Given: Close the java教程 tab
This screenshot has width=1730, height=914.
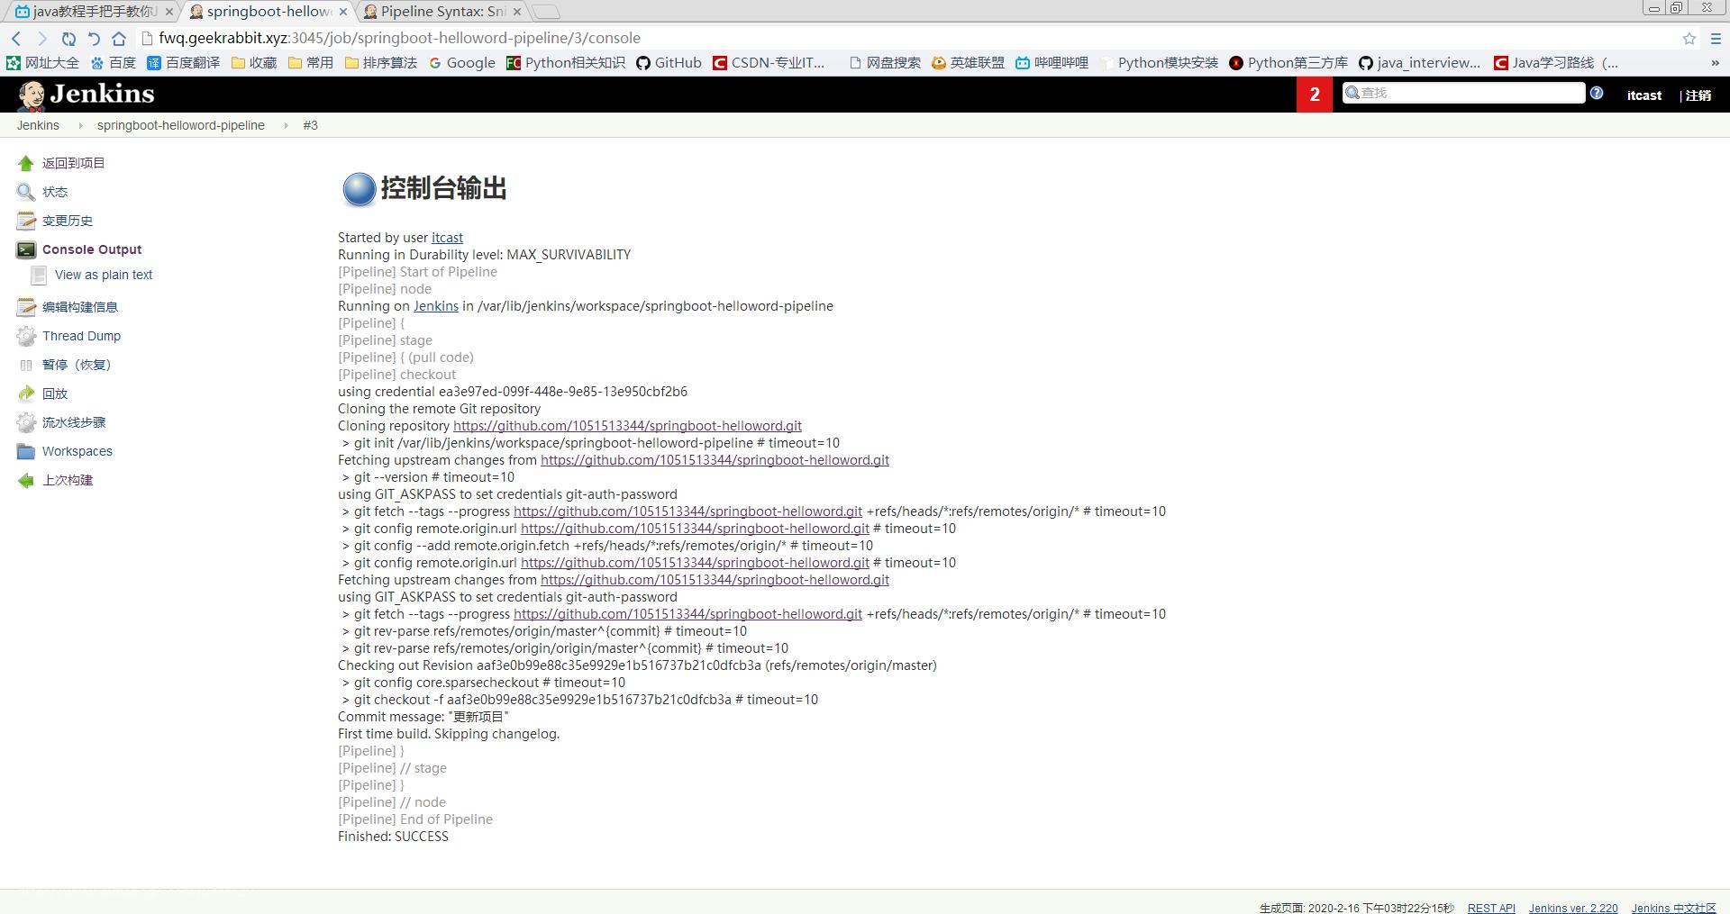Looking at the screenshot, I should tap(168, 12).
